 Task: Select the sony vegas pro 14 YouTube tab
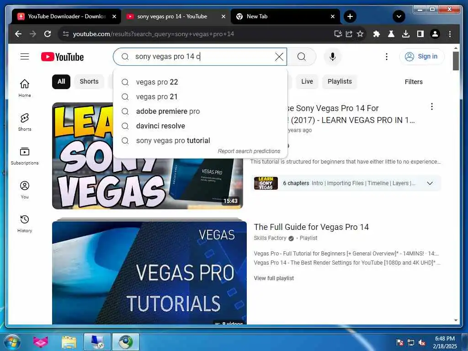[175, 16]
